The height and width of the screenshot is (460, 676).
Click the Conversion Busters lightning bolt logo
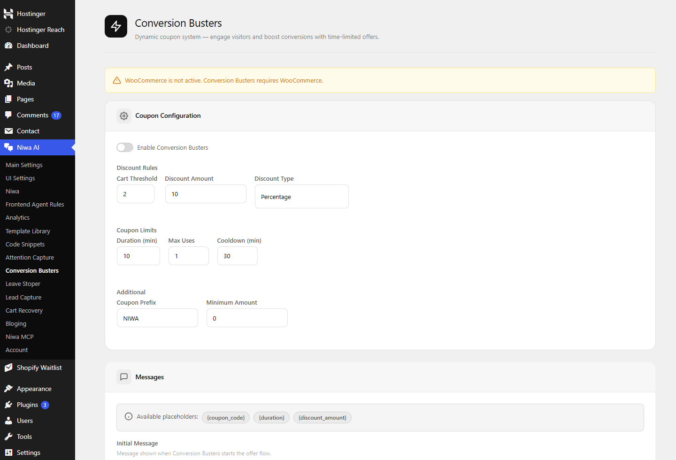click(116, 26)
